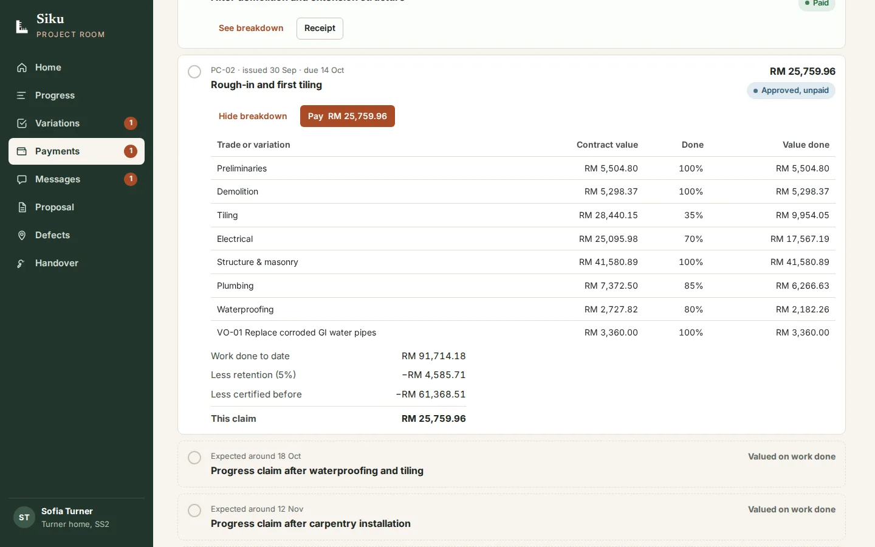
Task: Select circle for claim expected 12 Nov
Action: pos(194,511)
